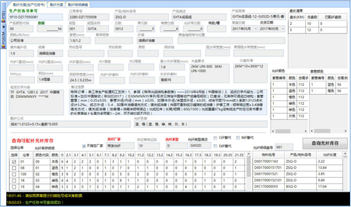
Task: Click the 颜色代码 column header
Action: click(42, 155)
